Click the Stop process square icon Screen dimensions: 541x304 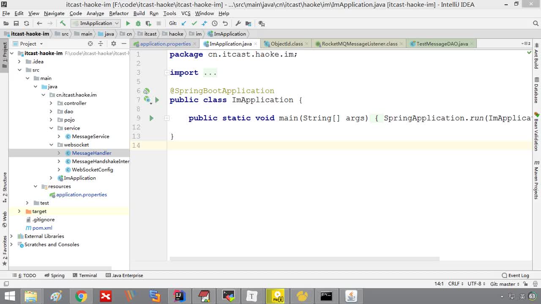click(x=159, y=24)
